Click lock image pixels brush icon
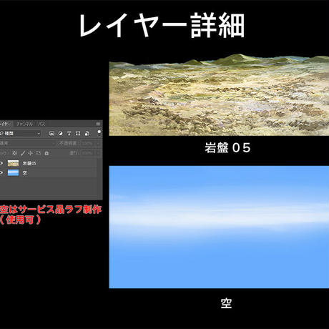 click(23, 153)
